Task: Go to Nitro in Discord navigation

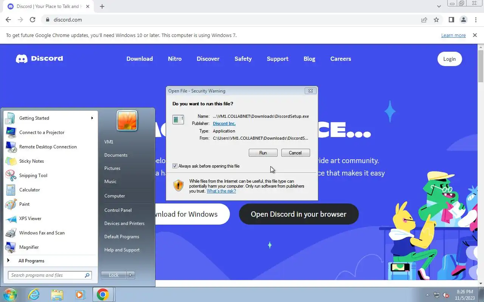Action: pyautogui.click(x=175, y=59)
